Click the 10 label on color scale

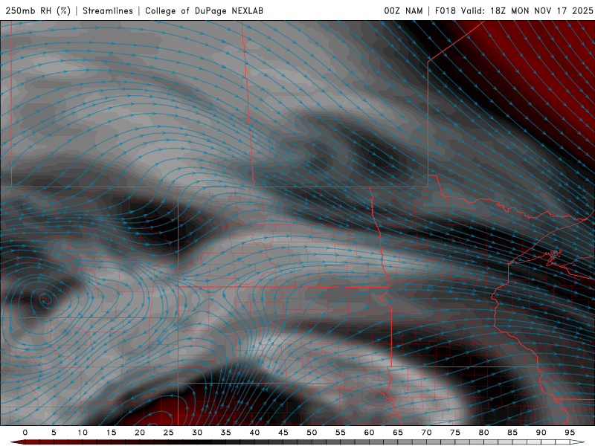coord(83,433)
